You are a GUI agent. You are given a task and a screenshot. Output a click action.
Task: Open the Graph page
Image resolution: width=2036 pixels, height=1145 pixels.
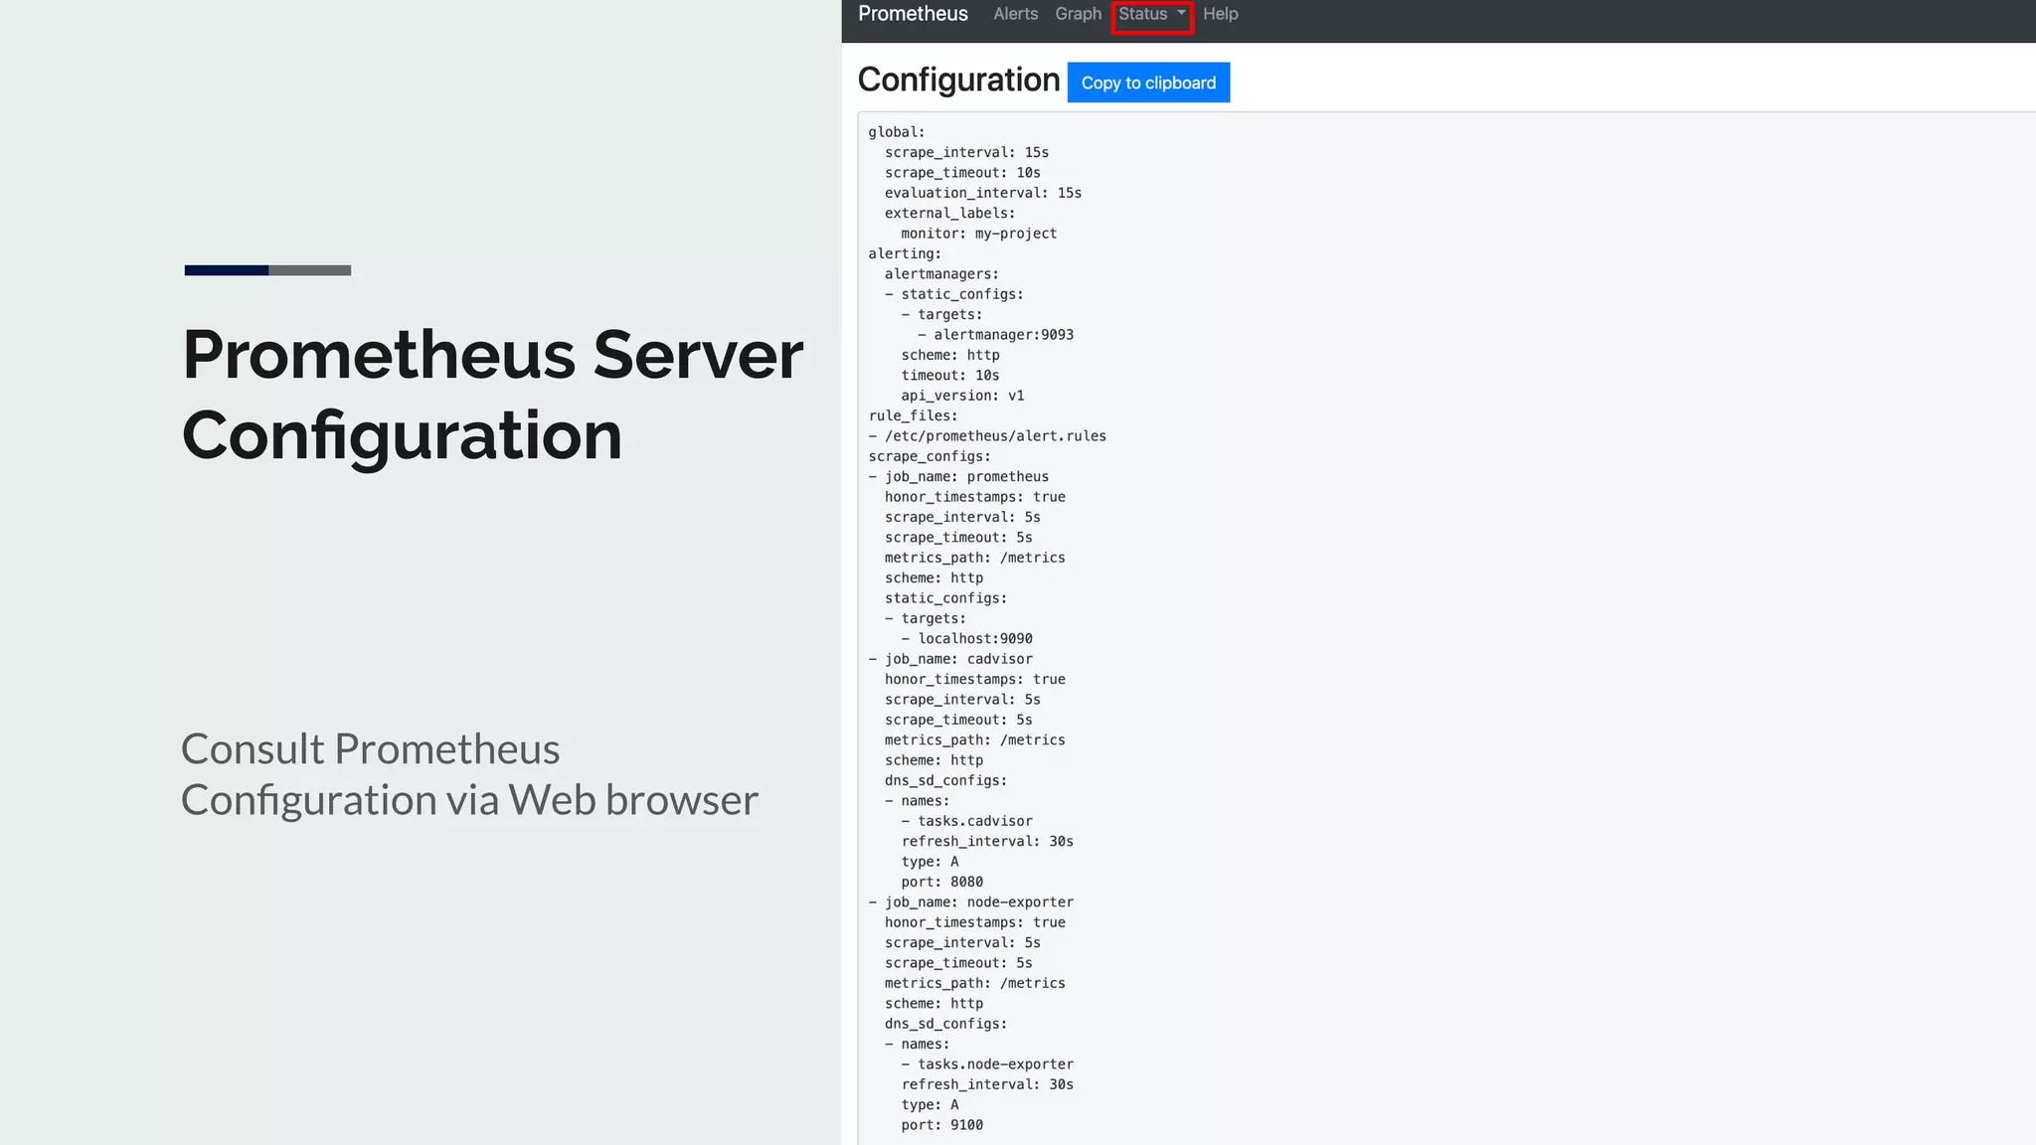(x=1078, y=14)
